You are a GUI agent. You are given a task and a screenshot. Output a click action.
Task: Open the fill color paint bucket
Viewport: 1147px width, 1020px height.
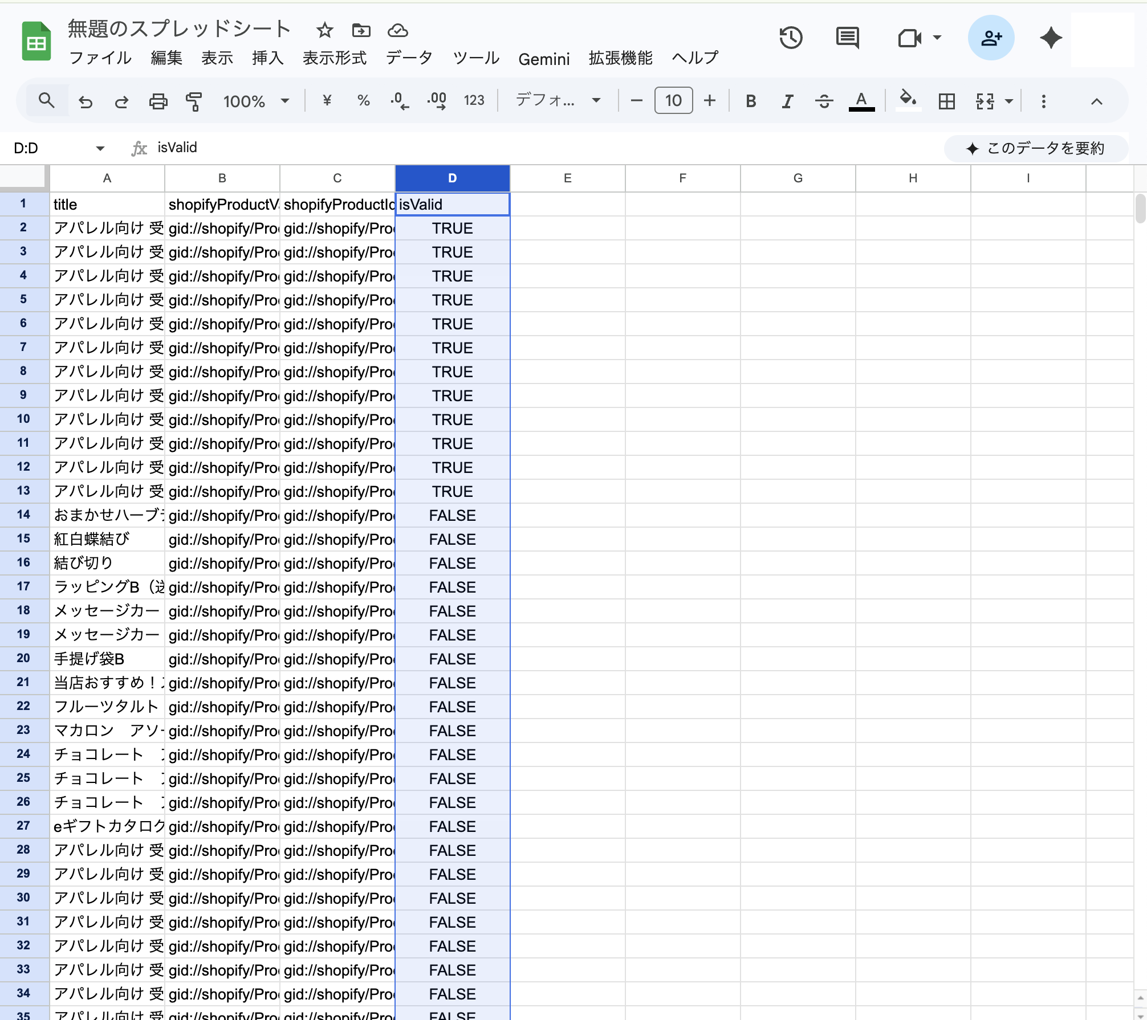908,100
